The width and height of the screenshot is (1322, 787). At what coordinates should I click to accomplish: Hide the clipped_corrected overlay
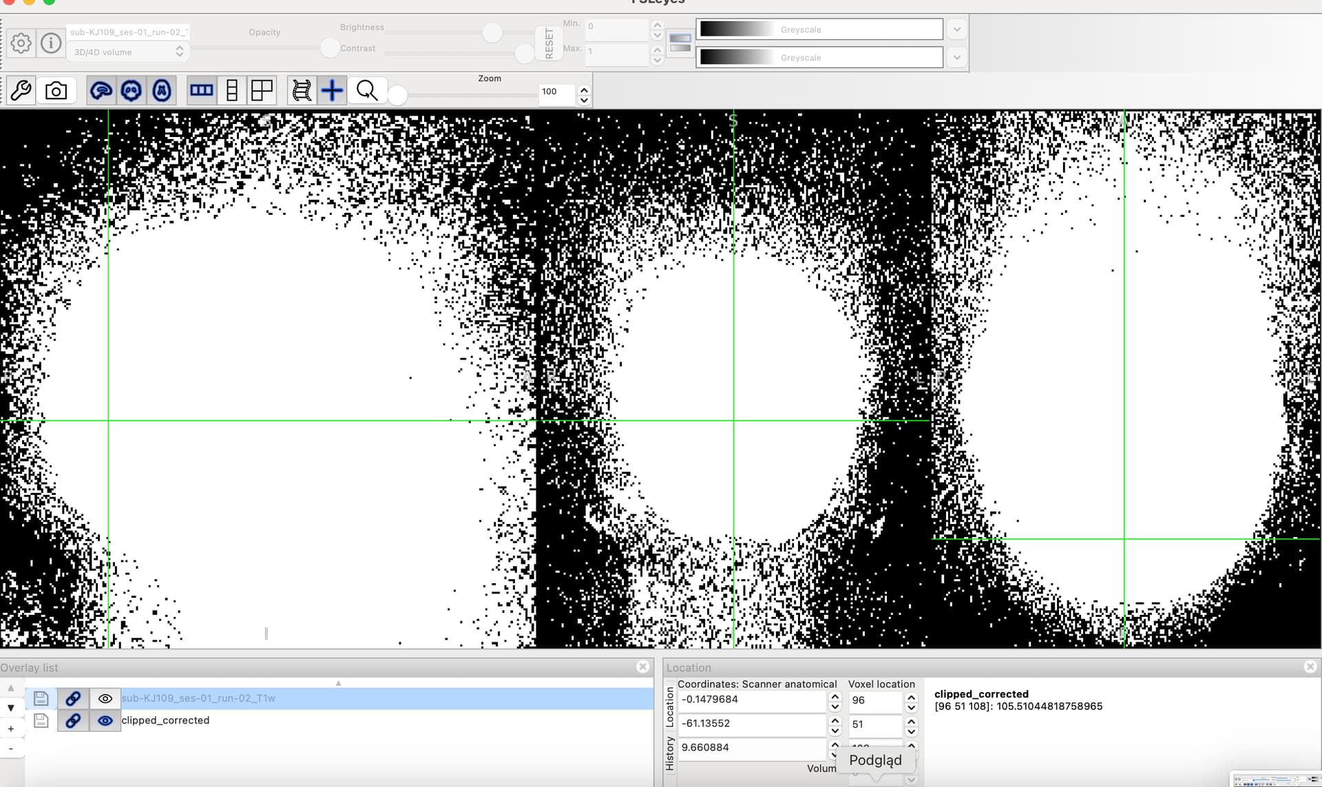tap(105, 720)
